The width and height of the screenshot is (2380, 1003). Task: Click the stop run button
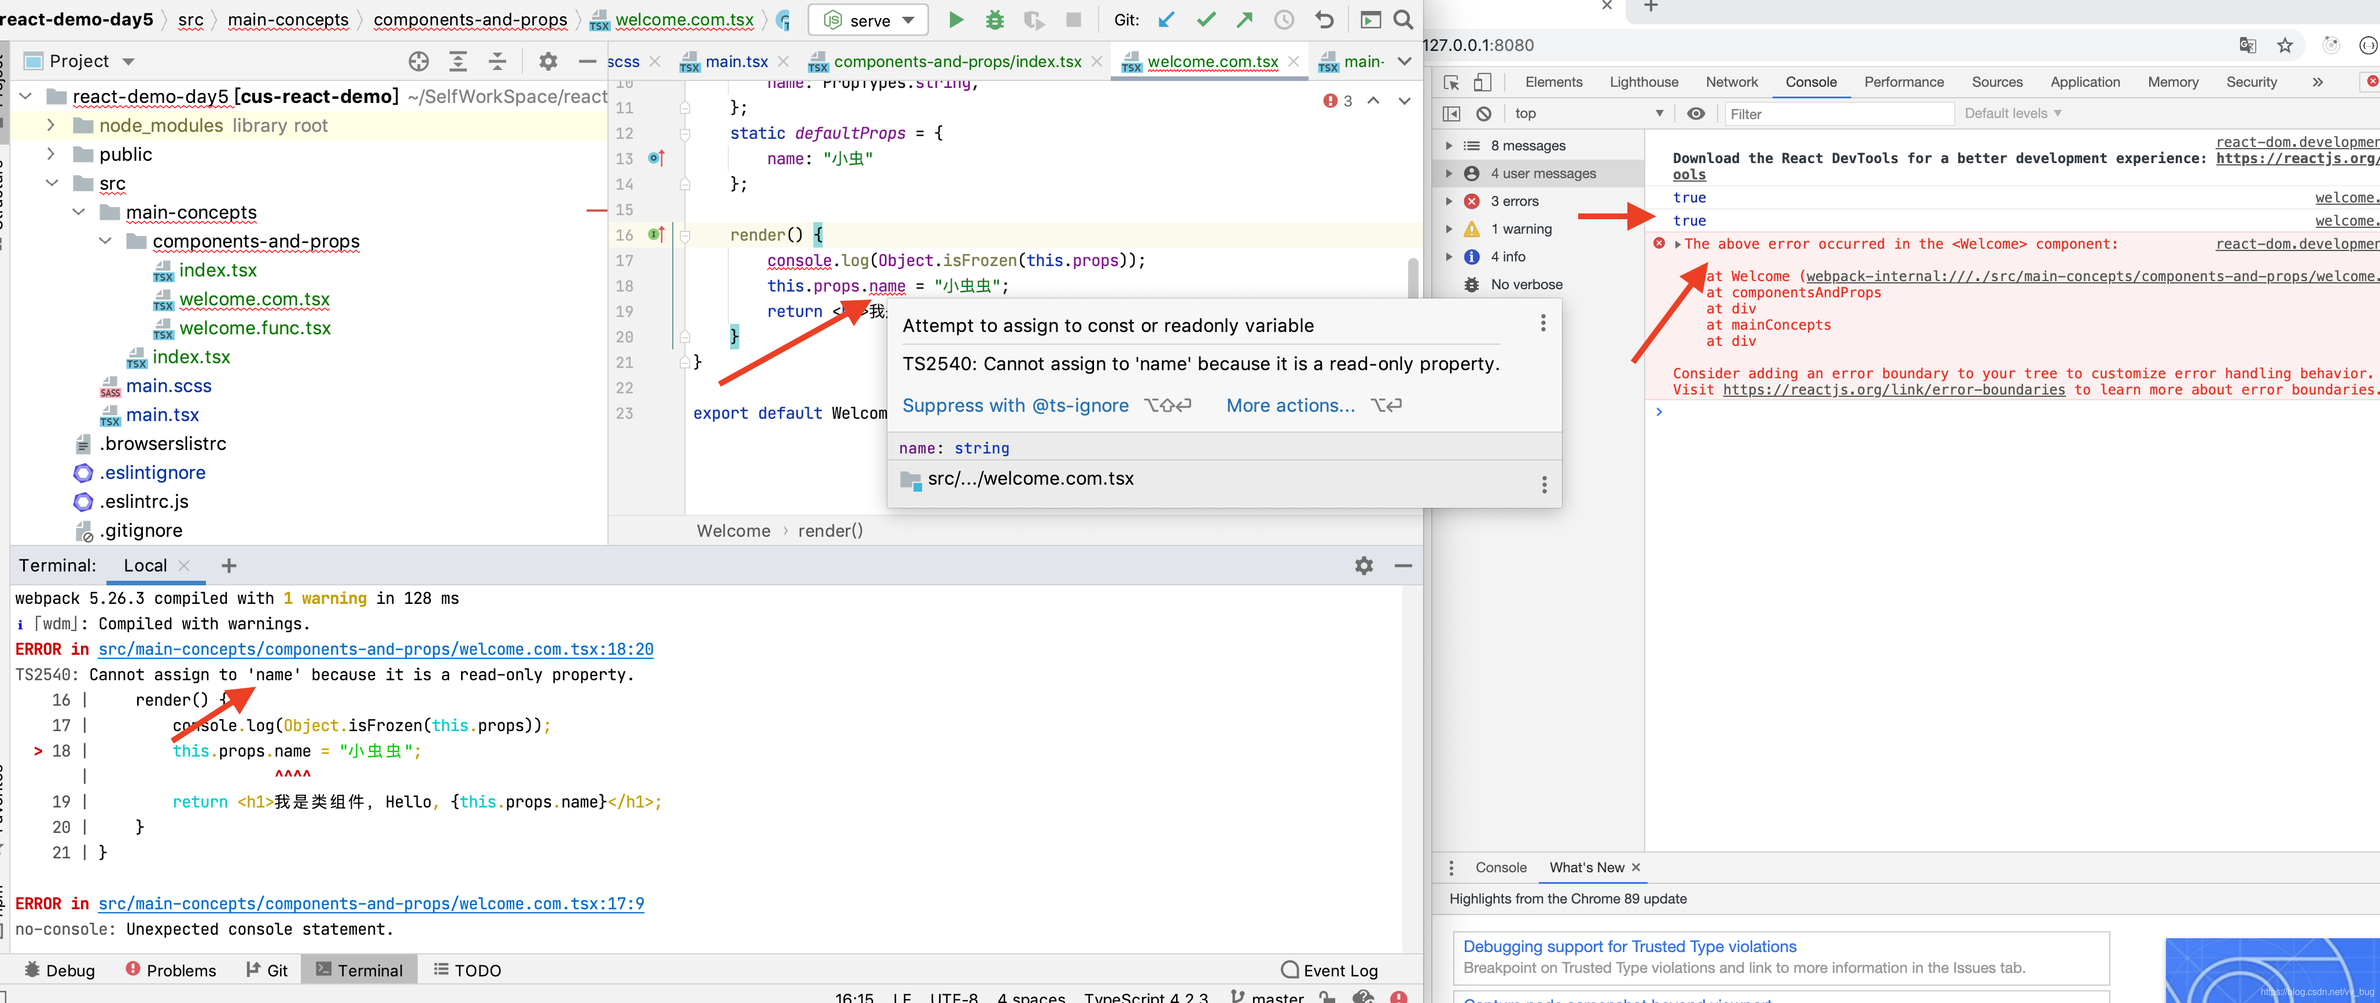[1073, 20]
